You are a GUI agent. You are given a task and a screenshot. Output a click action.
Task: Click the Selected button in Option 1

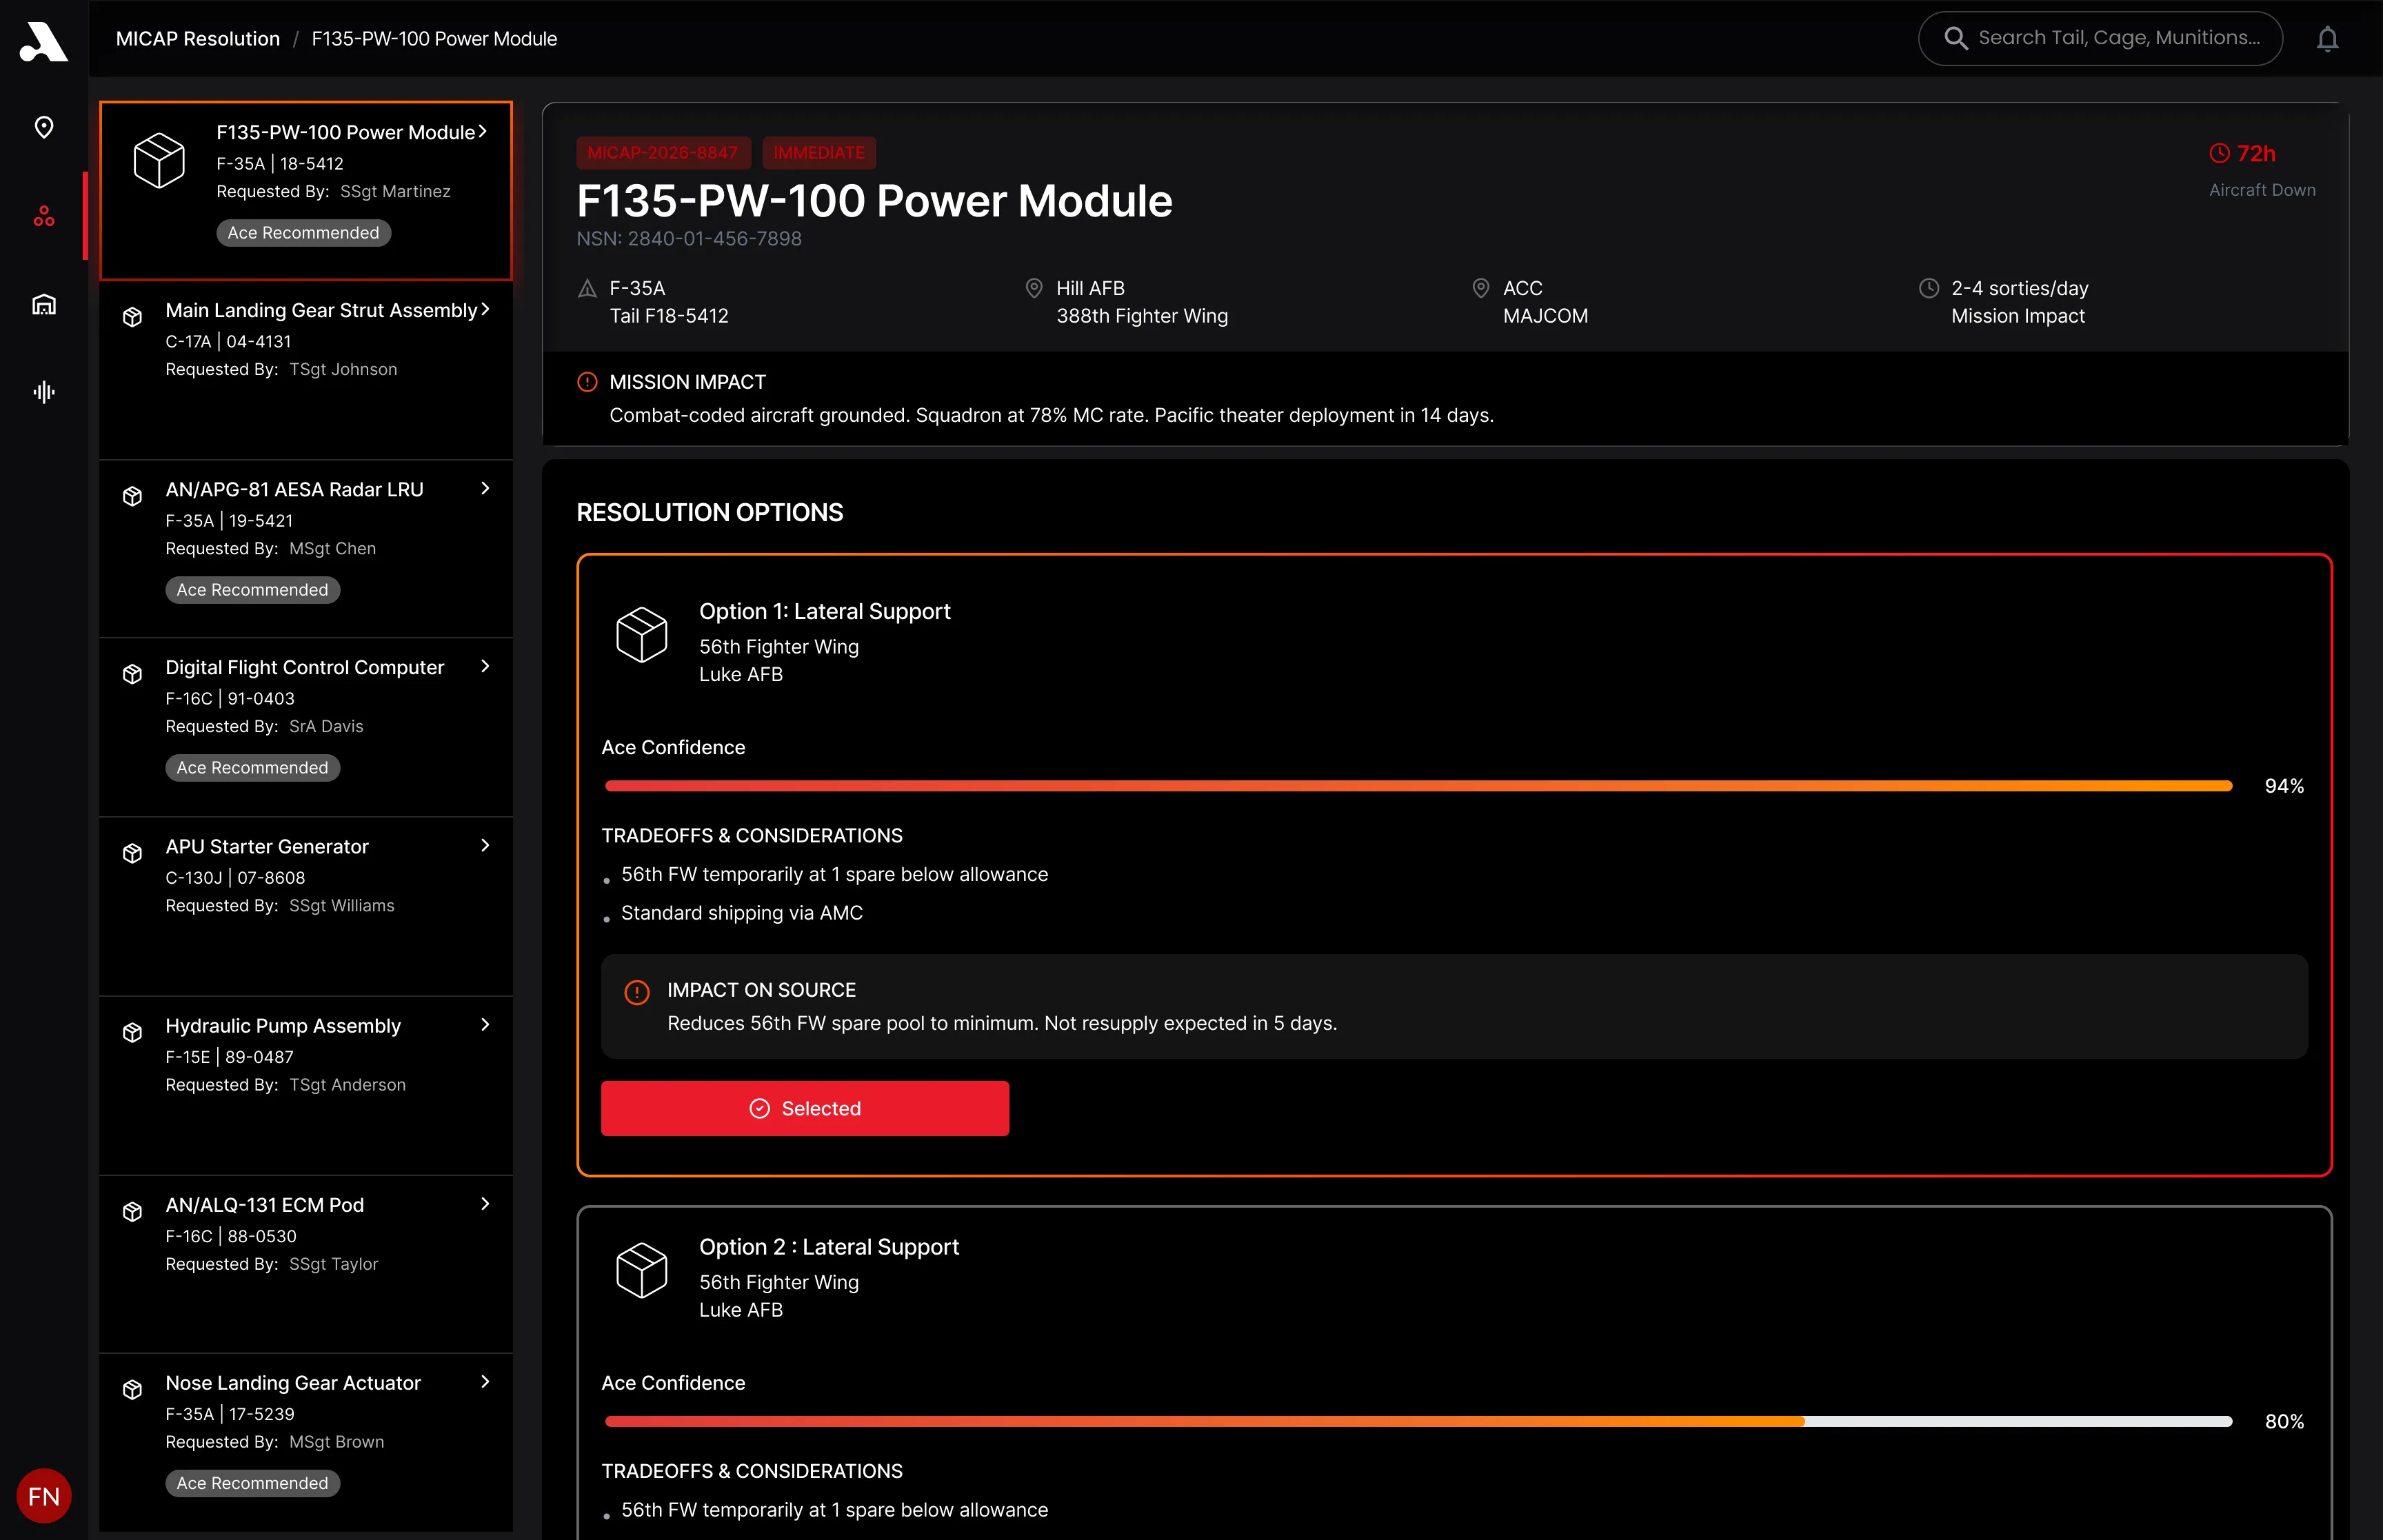(805, 1108)
